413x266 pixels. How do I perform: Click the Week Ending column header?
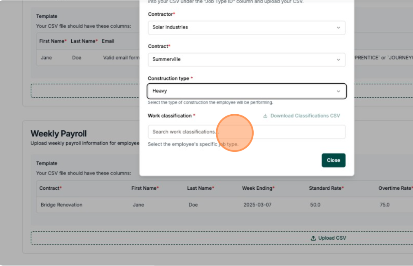point(256,188)
